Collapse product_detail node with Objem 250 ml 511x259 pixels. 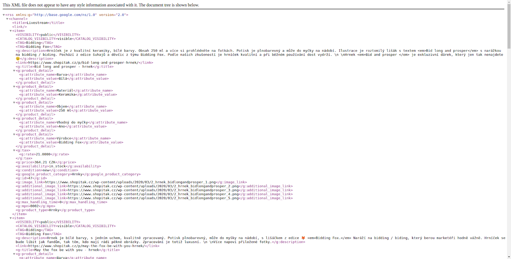pyautogui.click(x=14, y=103)
